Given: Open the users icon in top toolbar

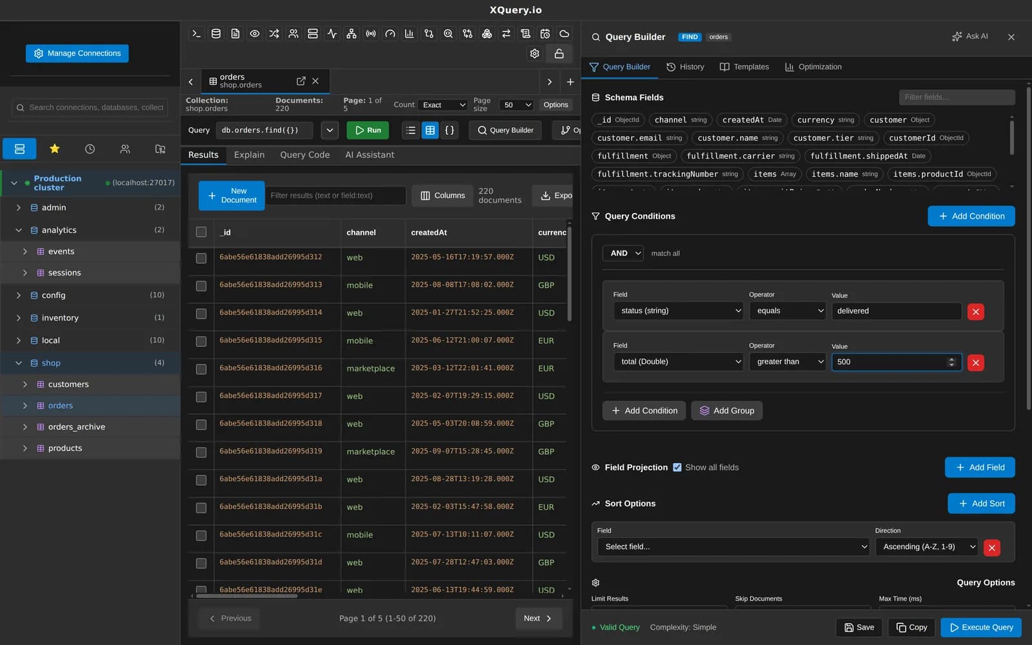Looking at the screenshot, I should [293, 34].
